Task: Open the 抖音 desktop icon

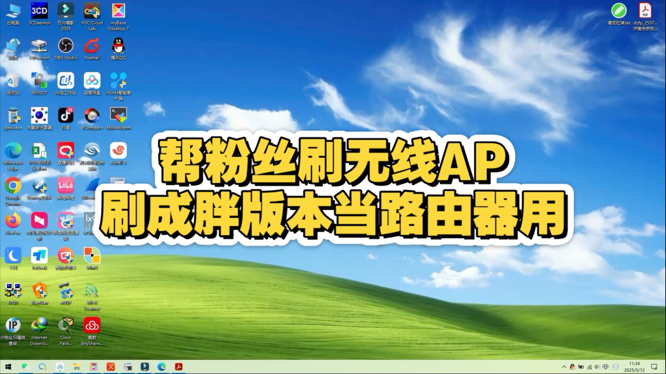Action: point(66,119)
